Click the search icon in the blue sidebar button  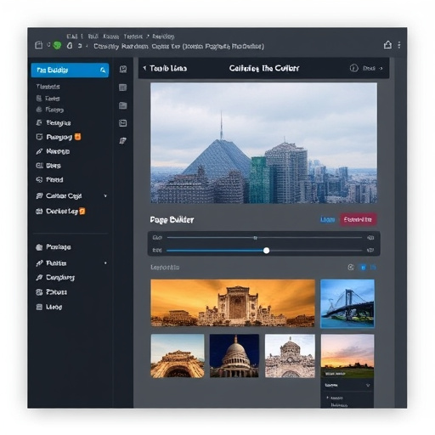click(103, 70)
